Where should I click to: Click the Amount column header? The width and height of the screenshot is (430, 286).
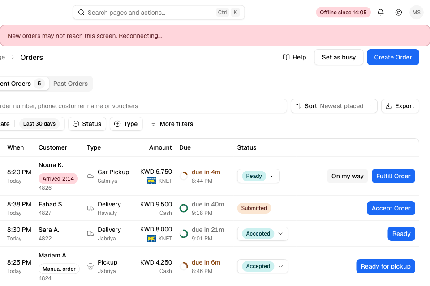point(160,147)
